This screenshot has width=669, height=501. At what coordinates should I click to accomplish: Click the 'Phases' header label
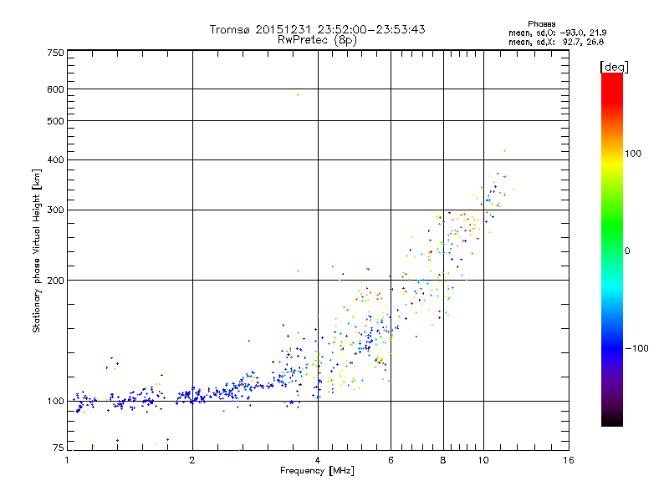541,24
